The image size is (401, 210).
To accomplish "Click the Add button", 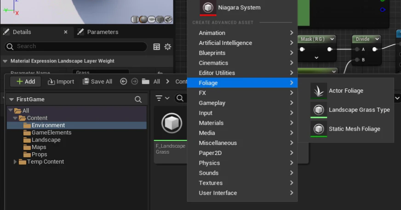I will (x=25, y=82).
